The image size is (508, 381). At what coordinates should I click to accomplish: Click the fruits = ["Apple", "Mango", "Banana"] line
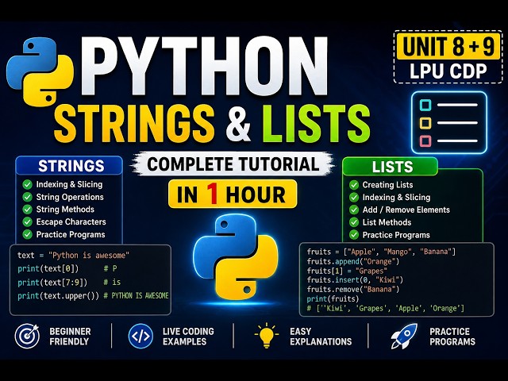pos(381,252)
